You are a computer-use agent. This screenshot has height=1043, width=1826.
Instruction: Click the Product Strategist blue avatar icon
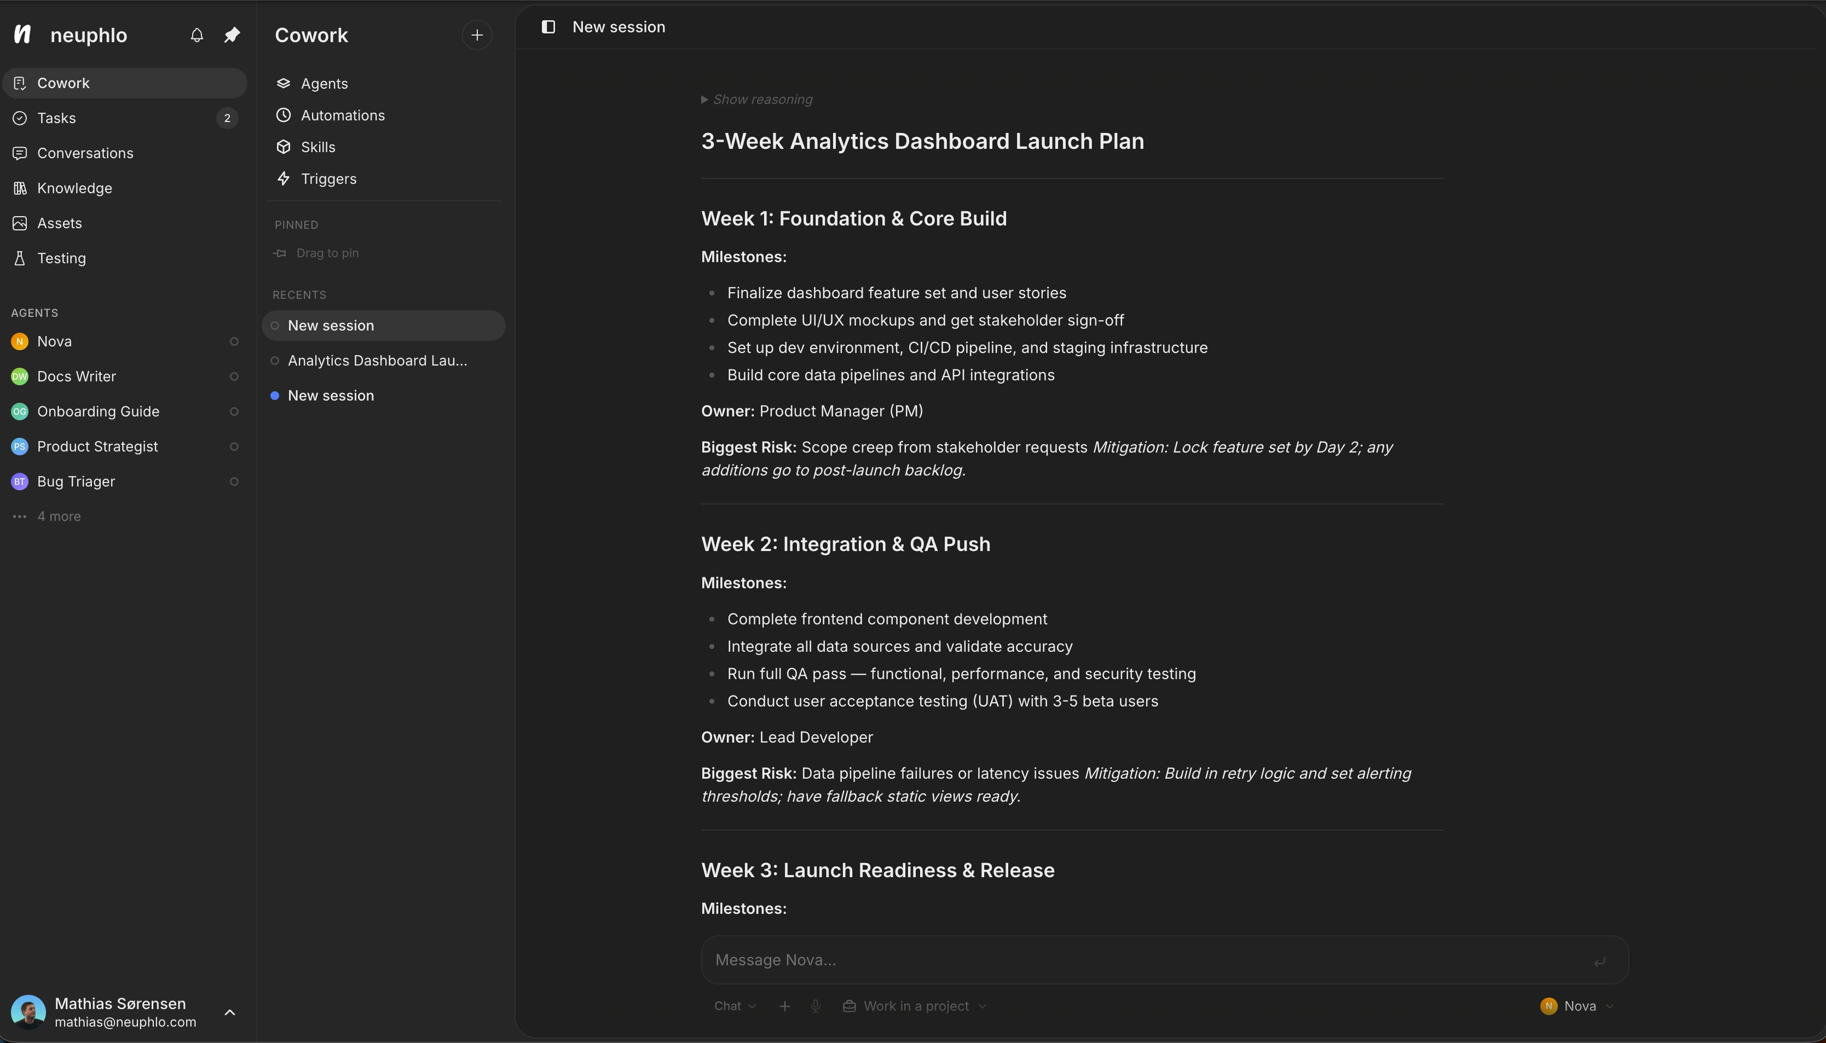20,447
